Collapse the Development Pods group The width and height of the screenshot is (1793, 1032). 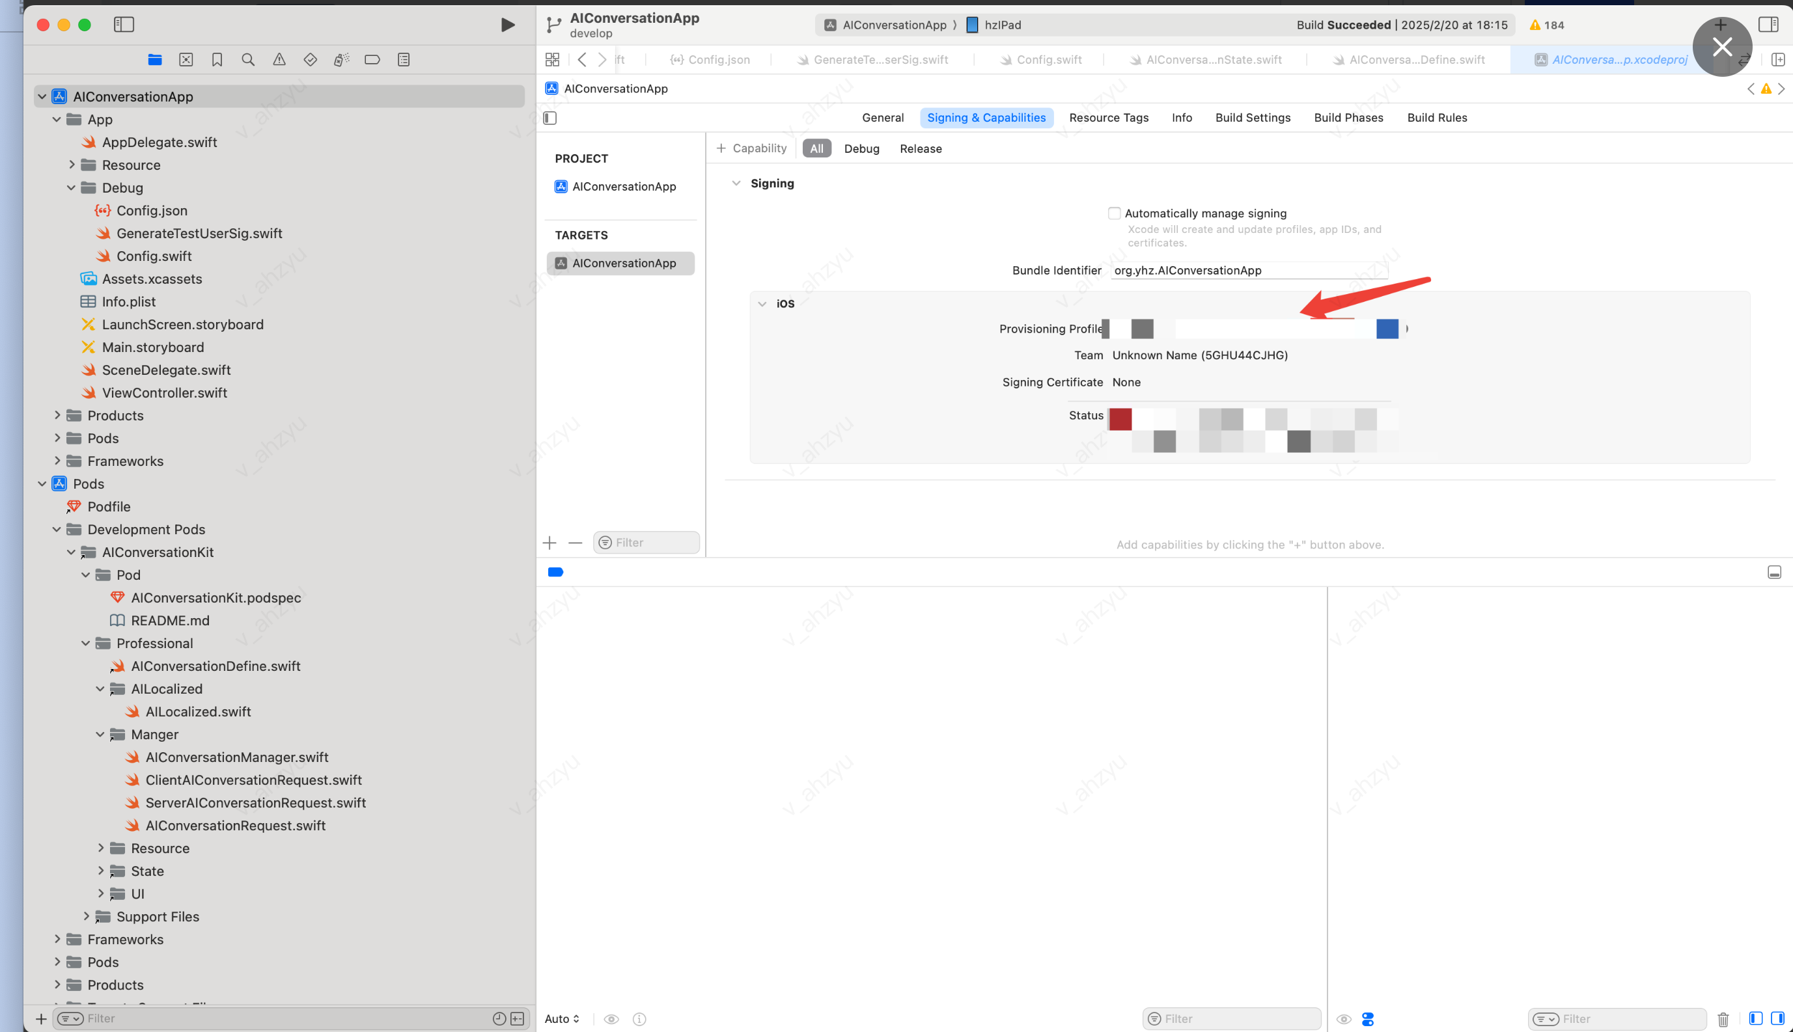pyautogui.click(x=57, y=530)
